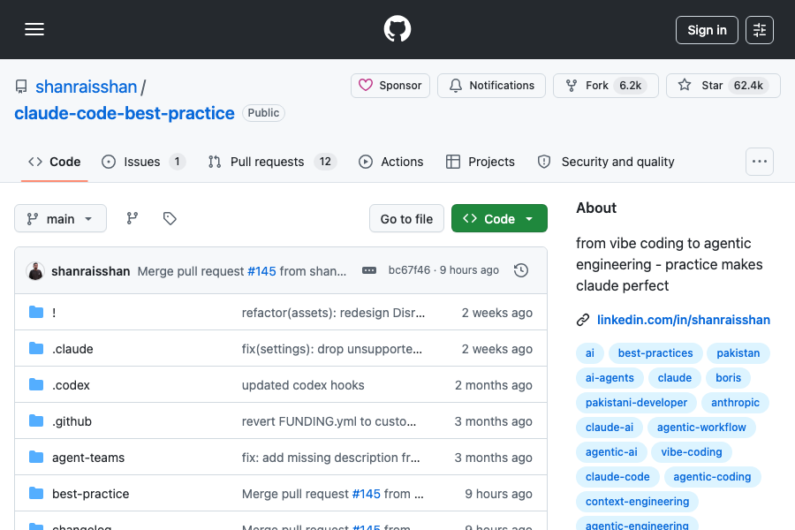Open the .claude folder

point(72,349)
